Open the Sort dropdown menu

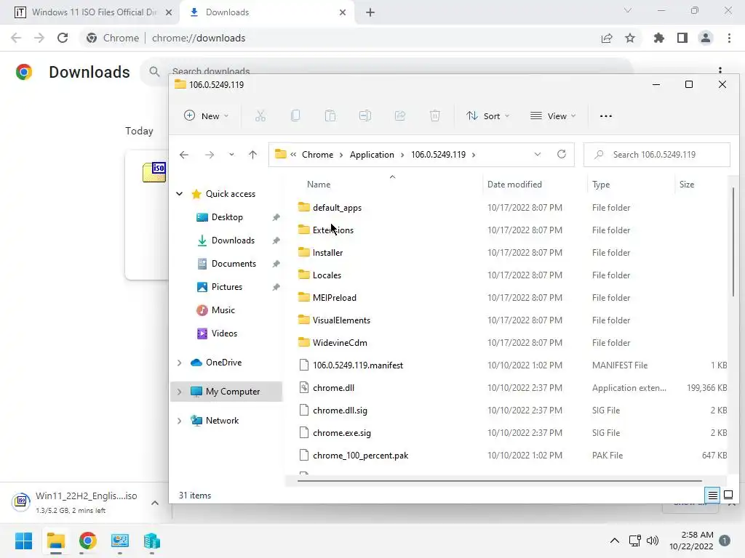pyautogui.click(x=488, y=116)
